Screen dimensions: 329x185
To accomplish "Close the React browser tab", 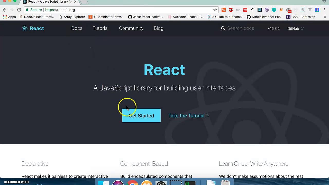I will (x=75, y=2).
